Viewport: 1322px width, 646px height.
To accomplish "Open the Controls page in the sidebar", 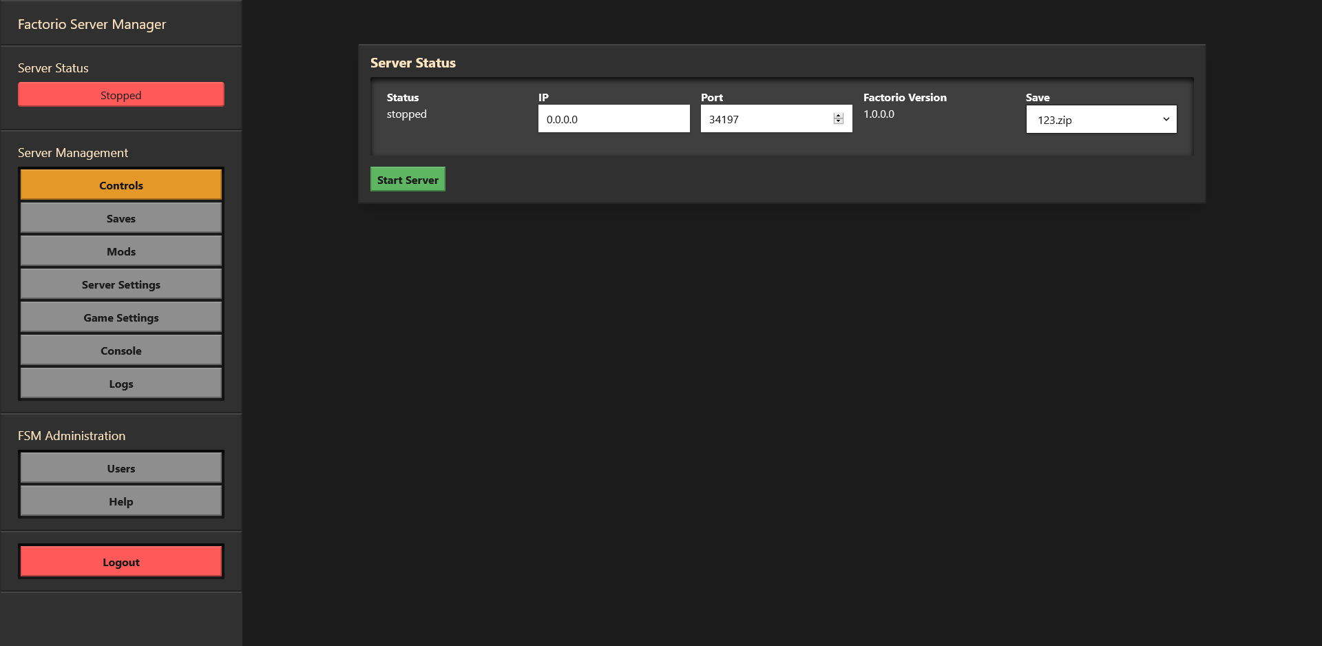I will pos(121,185).
